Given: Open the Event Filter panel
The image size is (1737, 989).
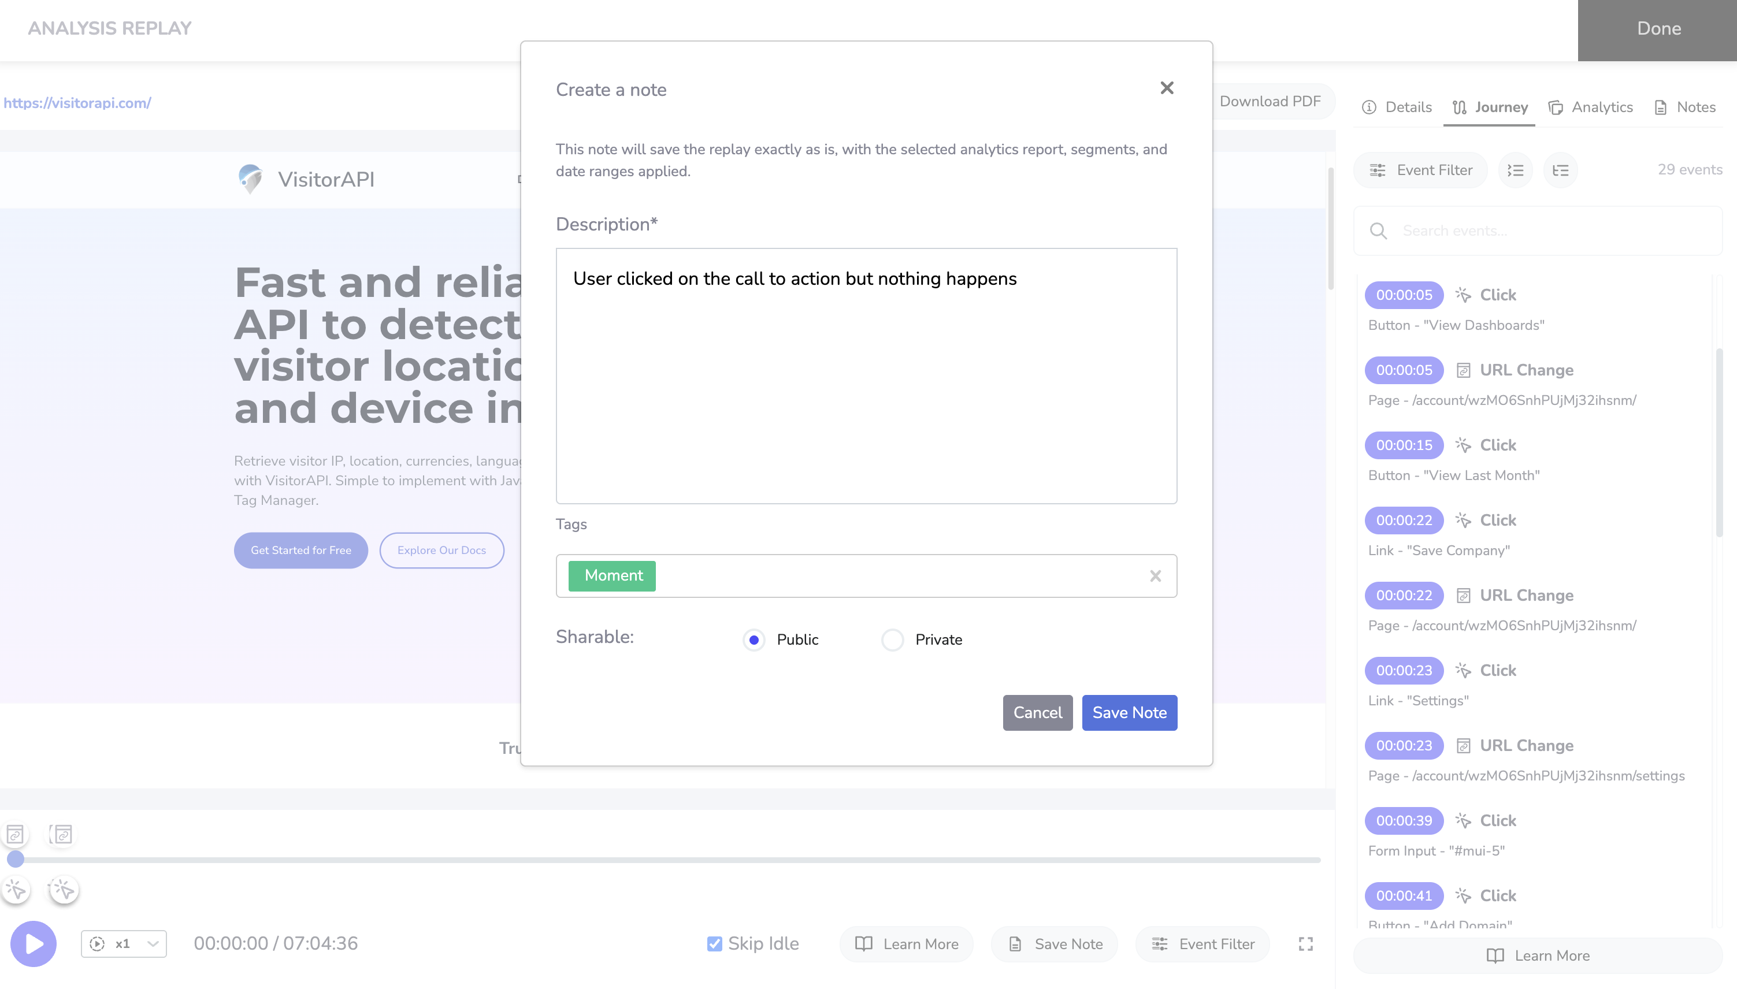Looking at the screenshot, I should point(1419,170).
